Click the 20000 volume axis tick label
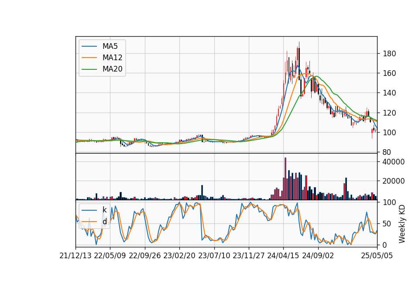 click(394, 181)
